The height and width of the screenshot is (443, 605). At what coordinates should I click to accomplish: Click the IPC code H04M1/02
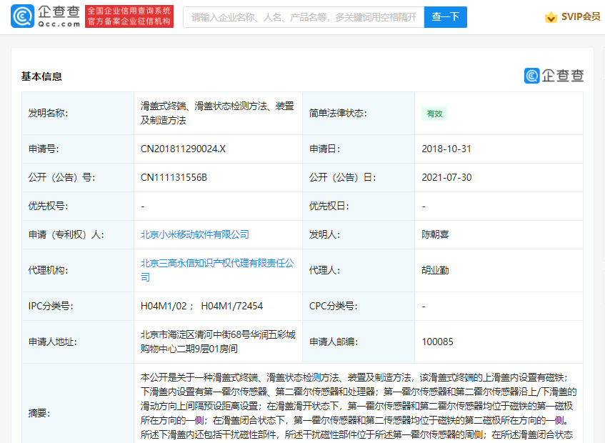[164, 306]
